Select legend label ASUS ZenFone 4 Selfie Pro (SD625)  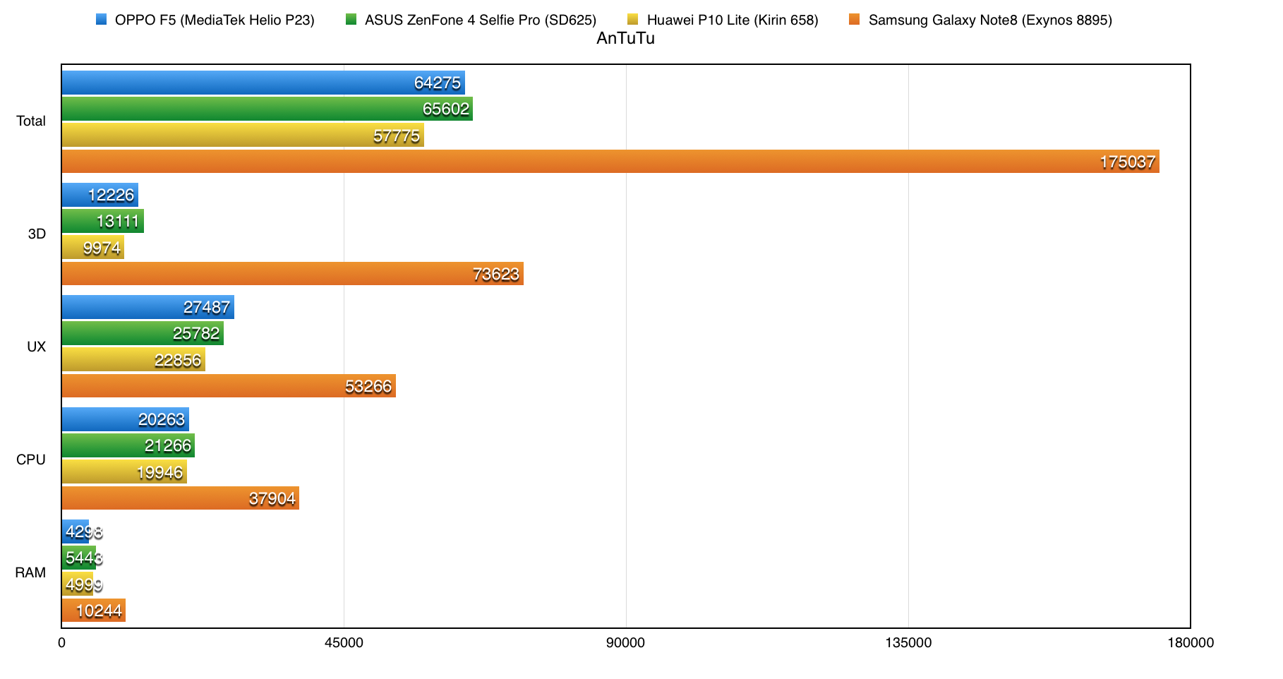pos(481,20)
